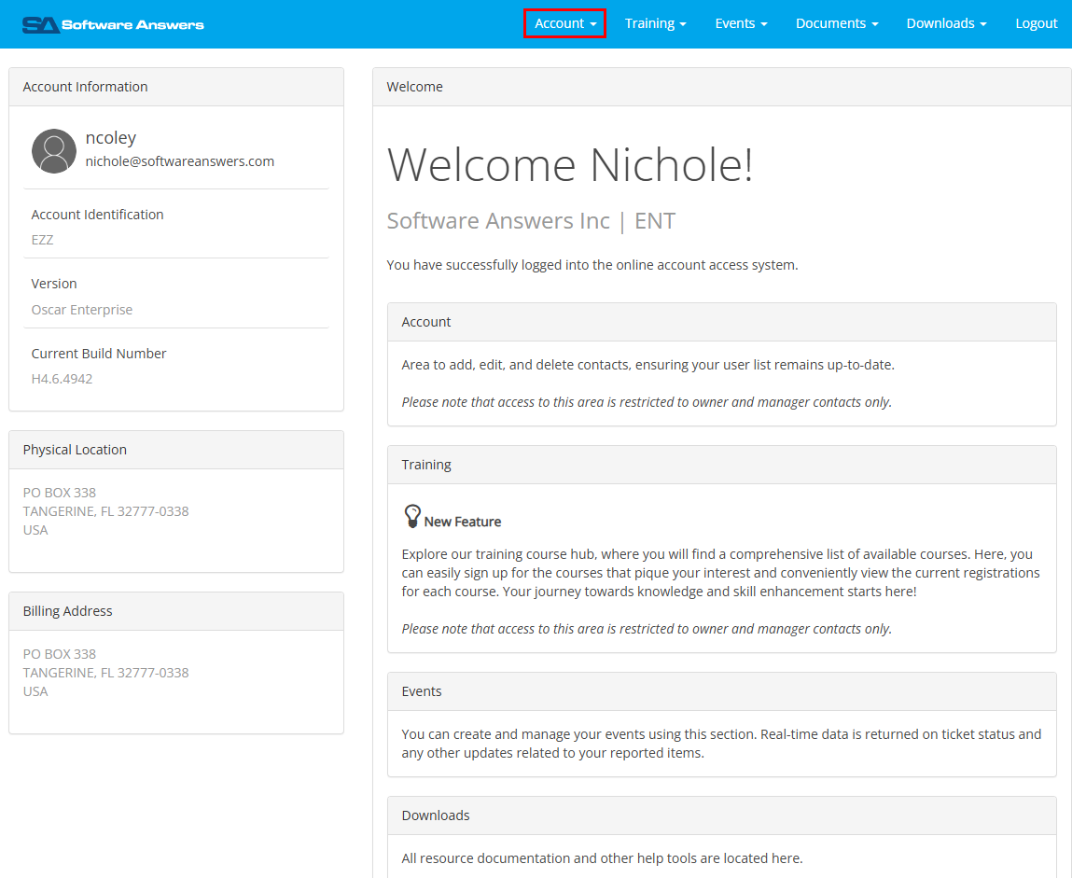
Task: Click the nichole@softwareanswers.com email address
Action: point(180,161)
